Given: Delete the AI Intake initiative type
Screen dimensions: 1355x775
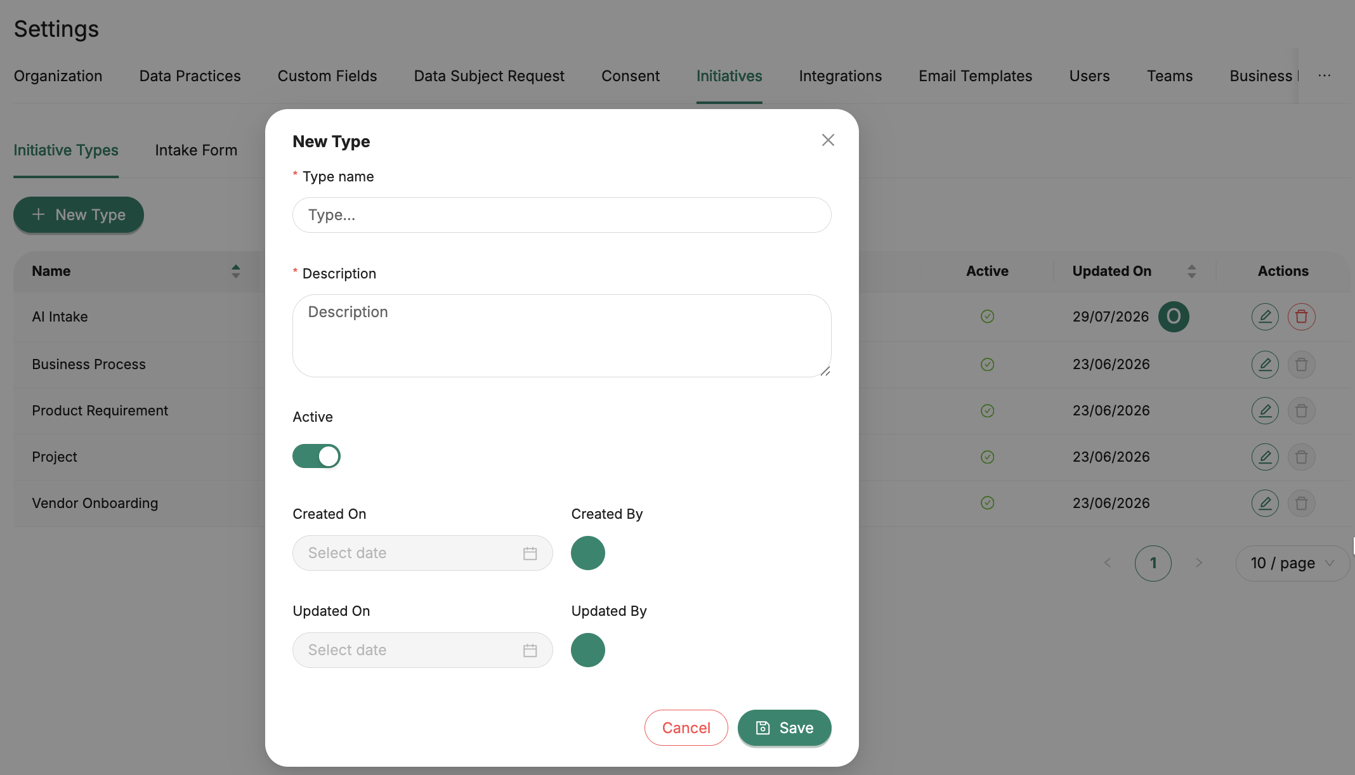Looking at the screenshot, I should [1301, 316].
